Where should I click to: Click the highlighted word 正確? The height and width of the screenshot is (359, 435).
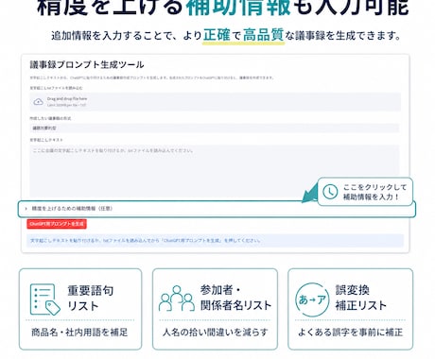click(x=217, y=35)
